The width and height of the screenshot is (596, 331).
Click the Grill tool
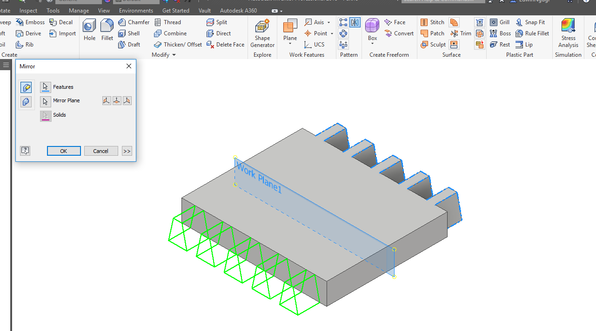point(500,22)
